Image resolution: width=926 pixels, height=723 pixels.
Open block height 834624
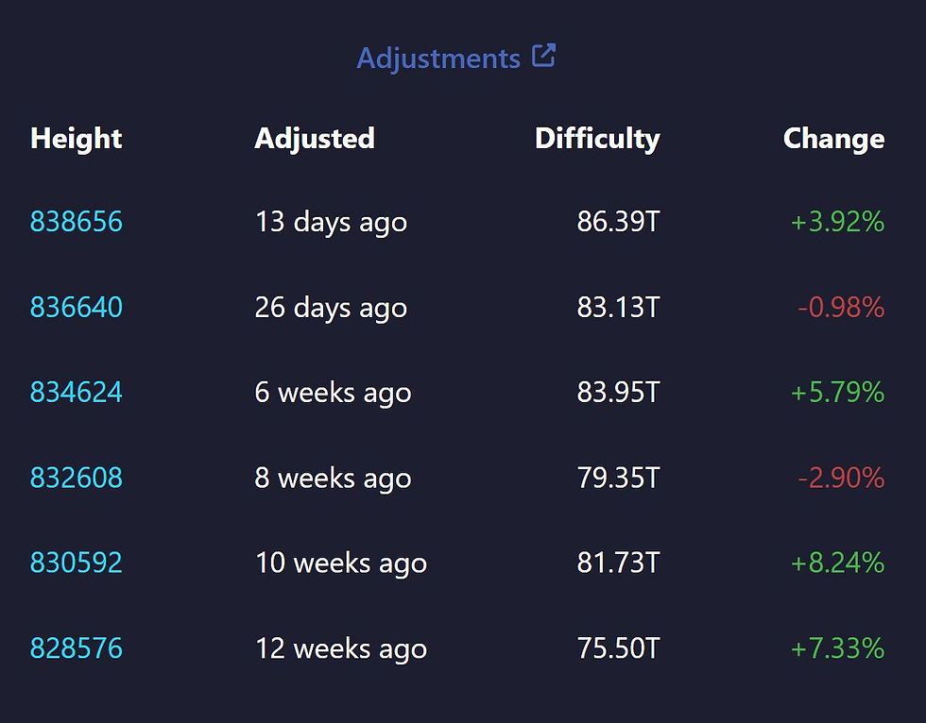(x=77, y=392)
